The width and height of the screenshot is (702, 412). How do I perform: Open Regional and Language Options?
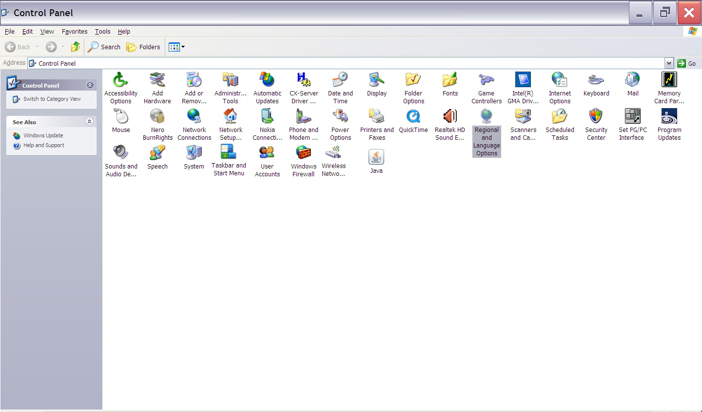tap(487, 117)
